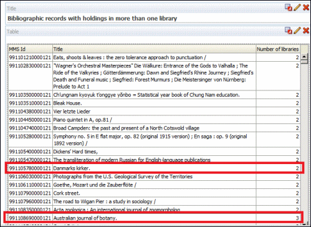The height and width of the screenshot is (227, 311).
Task: Click the library count for Danmarks kirker
Action: [278, 168]
